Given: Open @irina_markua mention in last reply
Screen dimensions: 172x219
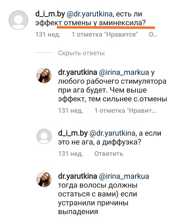Looking at the screenshot, I should click(x=124, y=176).
